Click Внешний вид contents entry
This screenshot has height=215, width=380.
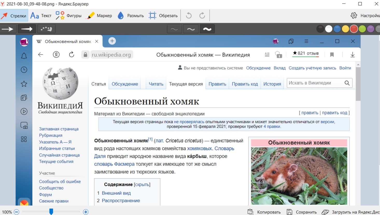(x=116, y=193)
